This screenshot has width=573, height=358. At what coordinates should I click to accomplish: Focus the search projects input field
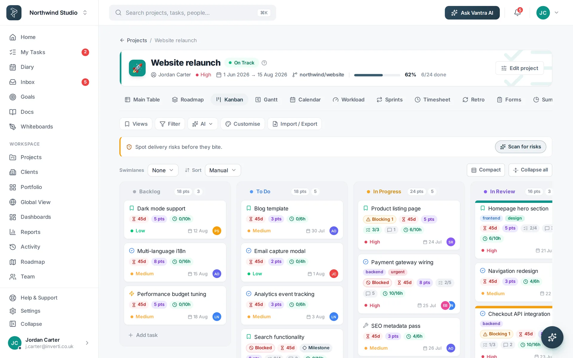[x=192, y=13]
